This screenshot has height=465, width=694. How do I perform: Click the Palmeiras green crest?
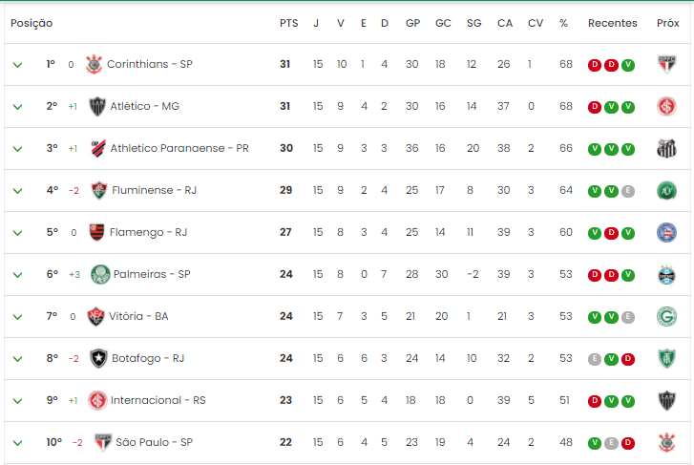[100, 275]
